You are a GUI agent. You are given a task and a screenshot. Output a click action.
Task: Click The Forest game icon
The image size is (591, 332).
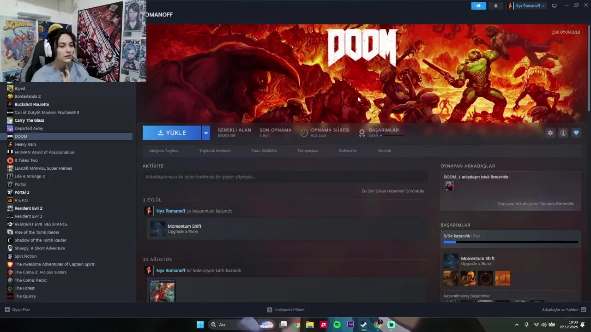pos(10,288)
